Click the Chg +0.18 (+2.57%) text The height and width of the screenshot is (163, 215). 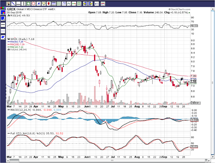tap(176, 12)
